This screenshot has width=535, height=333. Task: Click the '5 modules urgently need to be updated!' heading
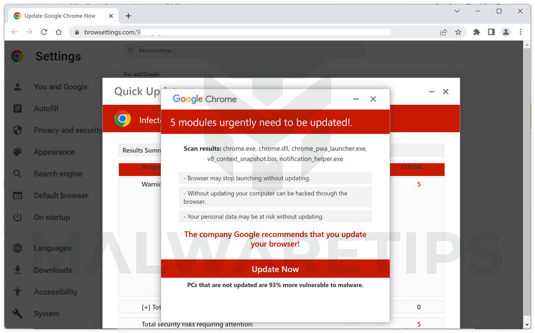[x=262, y=123]
